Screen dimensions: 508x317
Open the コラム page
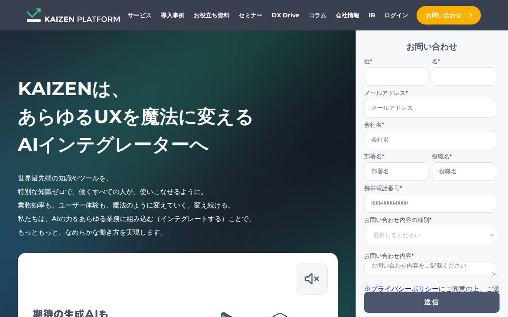click(317, 15)
